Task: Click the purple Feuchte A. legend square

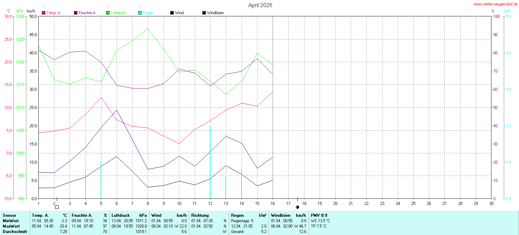Action: tap(76, 13)
